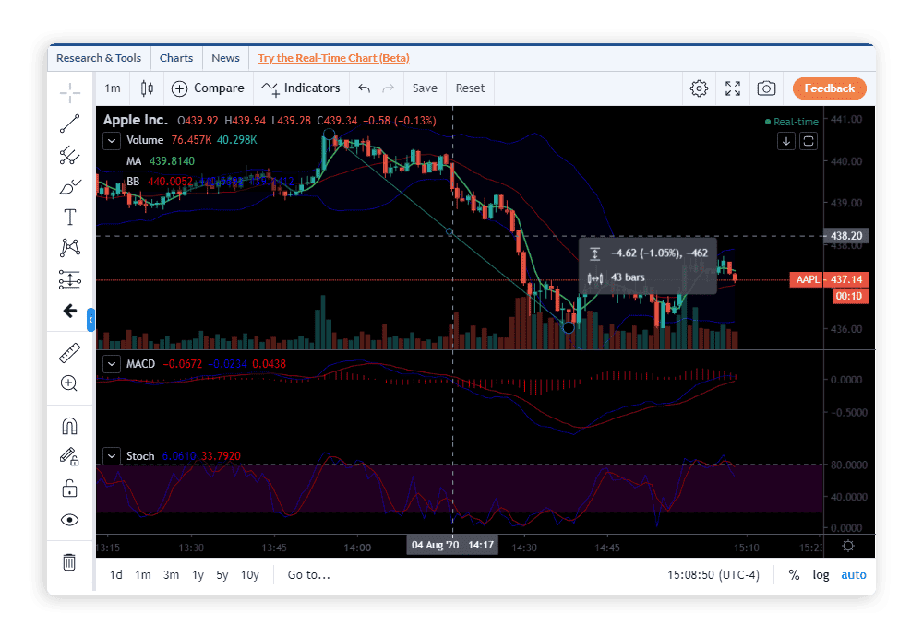Open the News tab
The width and height of the screenshot is (923, 636).
click(x=225, y=57)
